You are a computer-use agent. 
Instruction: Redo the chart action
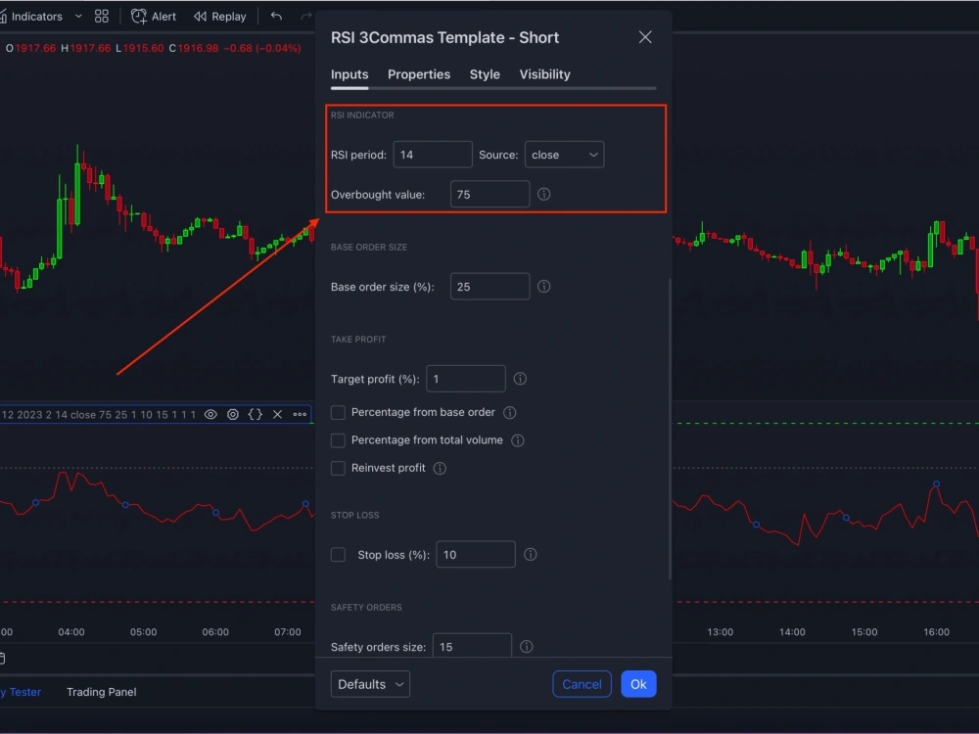tap(305, 17)
